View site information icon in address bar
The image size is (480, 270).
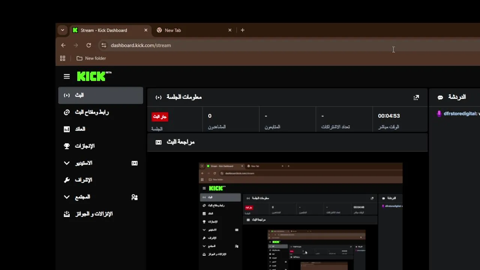[104, 45]
